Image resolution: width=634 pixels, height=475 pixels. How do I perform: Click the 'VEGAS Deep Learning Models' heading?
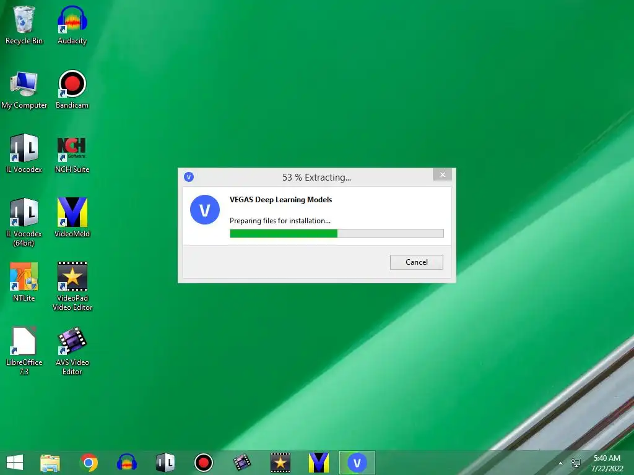click(x=280, y=200)
